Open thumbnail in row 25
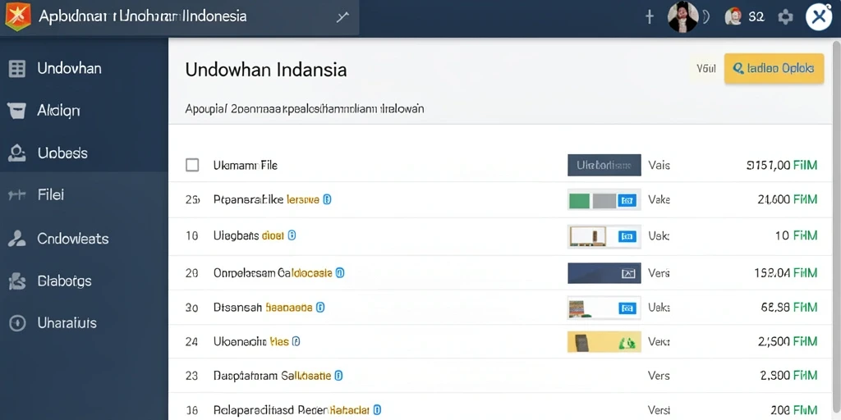841x420 pixels. coord(604,200)
